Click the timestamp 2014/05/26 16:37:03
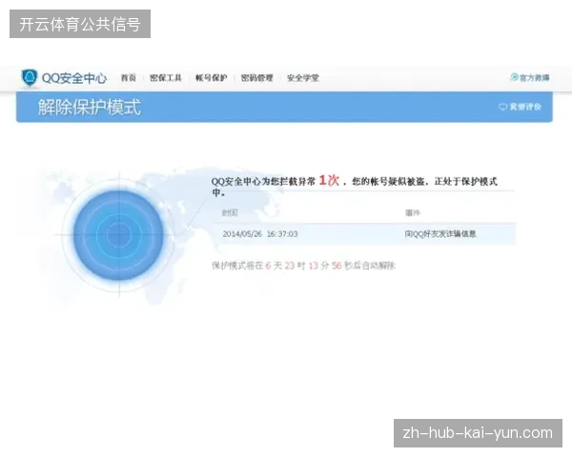The height and width of the screenshot is (457, 572). pyautogui.click(x=260, y=234)
